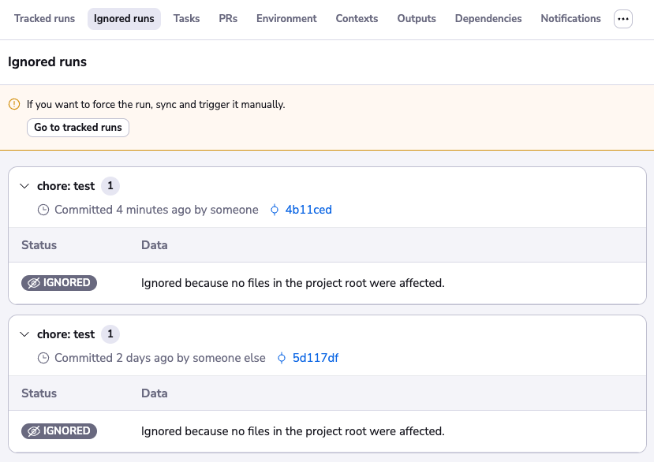
Task: Open the Notifications tab
Action: [570, 19]
